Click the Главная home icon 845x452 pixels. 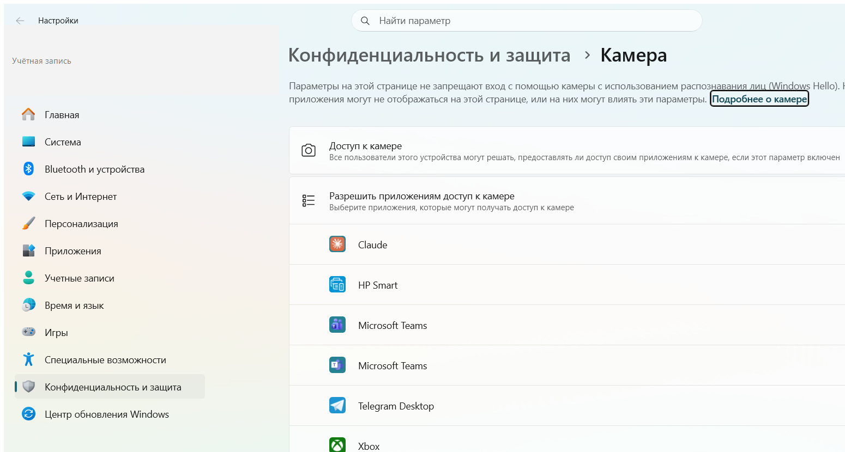[28, 114]
